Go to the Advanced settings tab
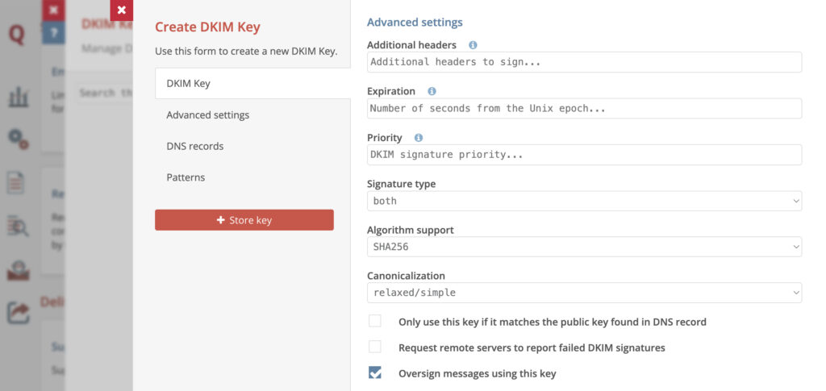The image size is (826, 391). [x=207, y=115]
